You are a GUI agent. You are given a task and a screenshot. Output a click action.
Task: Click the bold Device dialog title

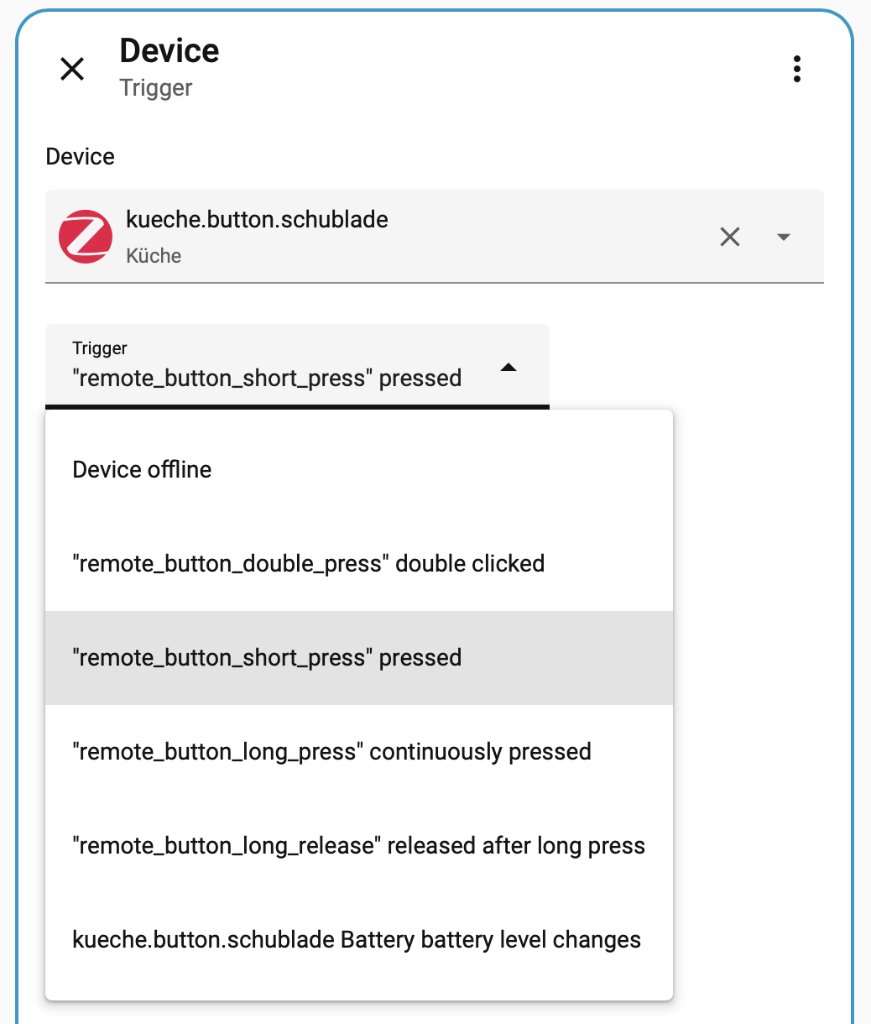coord(170,51)
